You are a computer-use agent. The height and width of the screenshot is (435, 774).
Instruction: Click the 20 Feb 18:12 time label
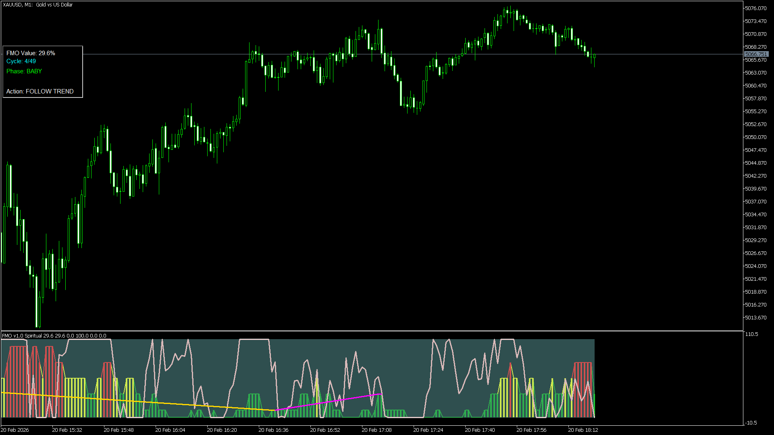pos(583,430)
